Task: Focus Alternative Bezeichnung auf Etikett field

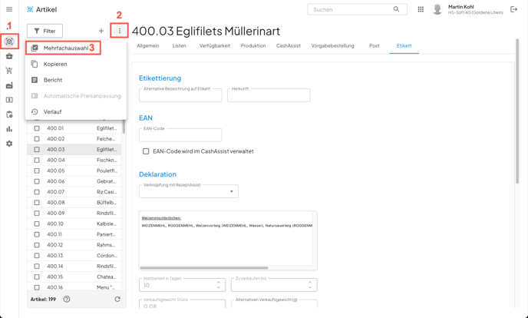Action: tap(180, 95)
